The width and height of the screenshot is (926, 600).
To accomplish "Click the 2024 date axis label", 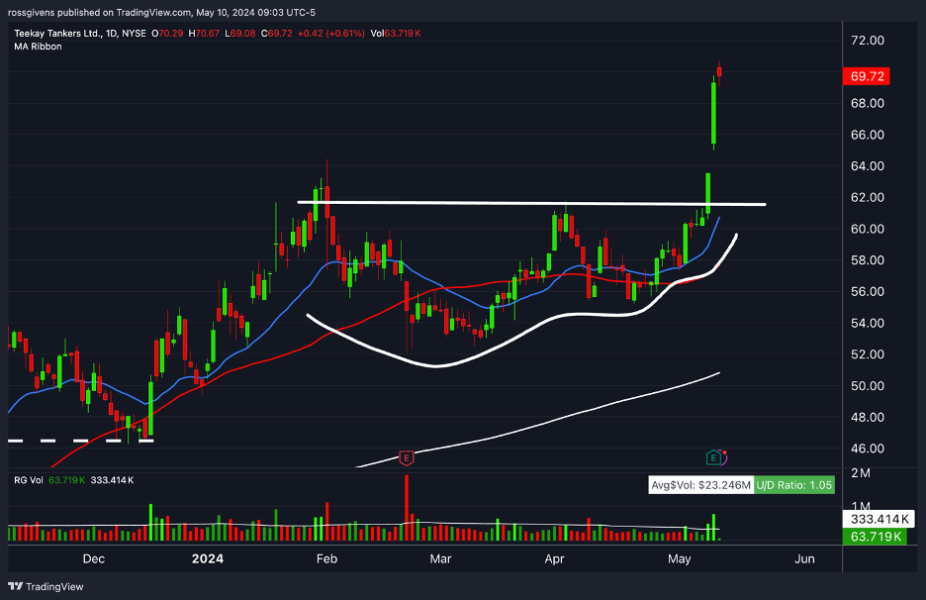I will click(x=208, y=558).
